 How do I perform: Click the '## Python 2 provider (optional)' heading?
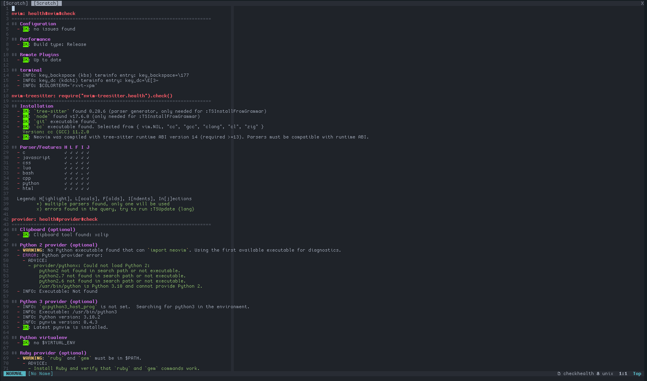[x=55, y=245]
